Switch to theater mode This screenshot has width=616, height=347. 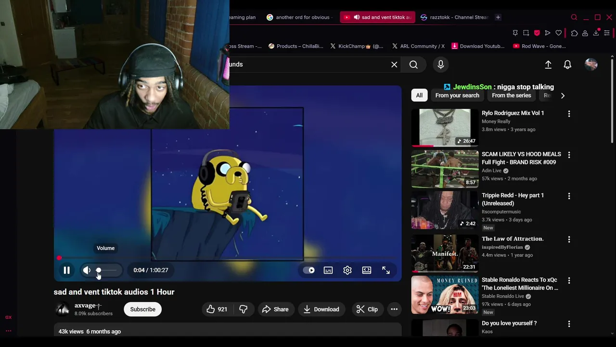(x=367, y=270)
